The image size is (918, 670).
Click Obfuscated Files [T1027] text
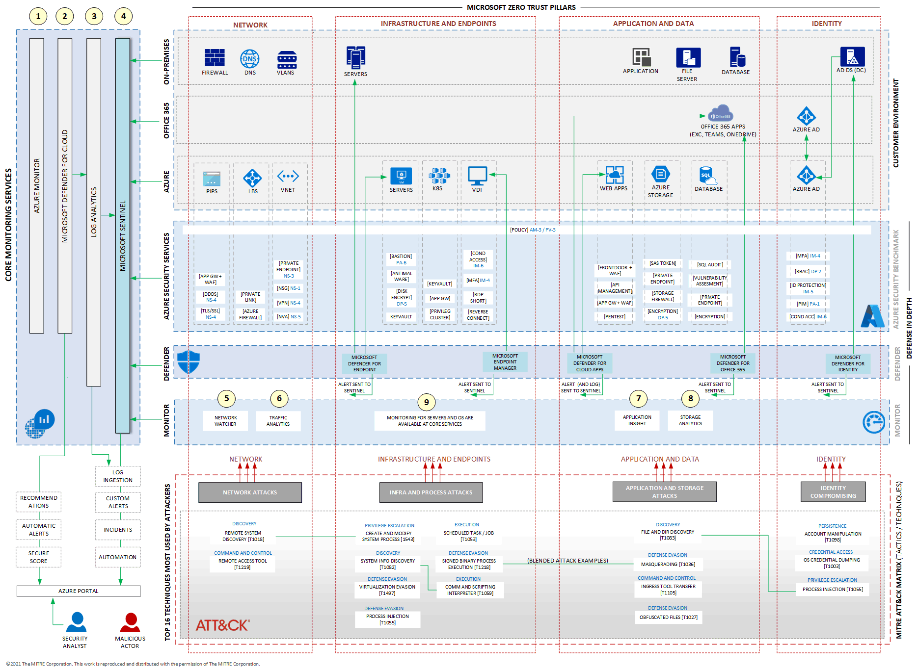(x=669, y=618)
